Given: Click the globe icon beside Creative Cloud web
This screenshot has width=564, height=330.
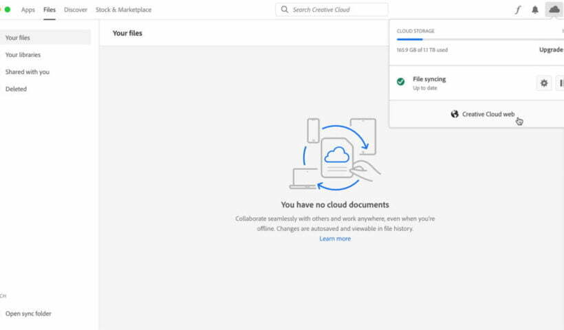Looking at the screenshot, I should coord(455,114).
